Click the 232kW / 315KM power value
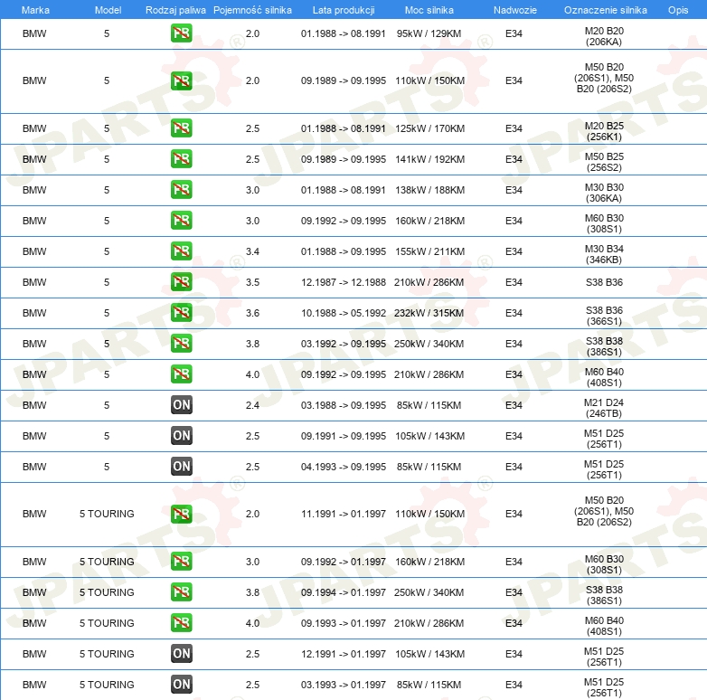The height and width of the screenshot is (700, 707). (x=429, y=313)
